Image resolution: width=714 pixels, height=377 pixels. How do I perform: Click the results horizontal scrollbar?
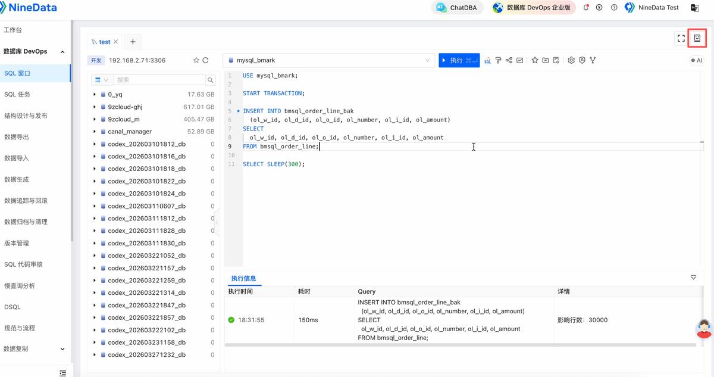click(460, 345)
